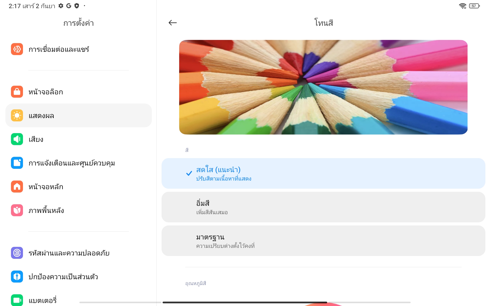Tap the การตั้งค่า settings header

pos(79,23)
